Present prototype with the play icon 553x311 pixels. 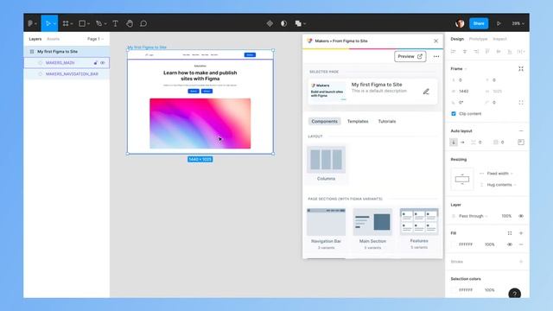[499, 23]
